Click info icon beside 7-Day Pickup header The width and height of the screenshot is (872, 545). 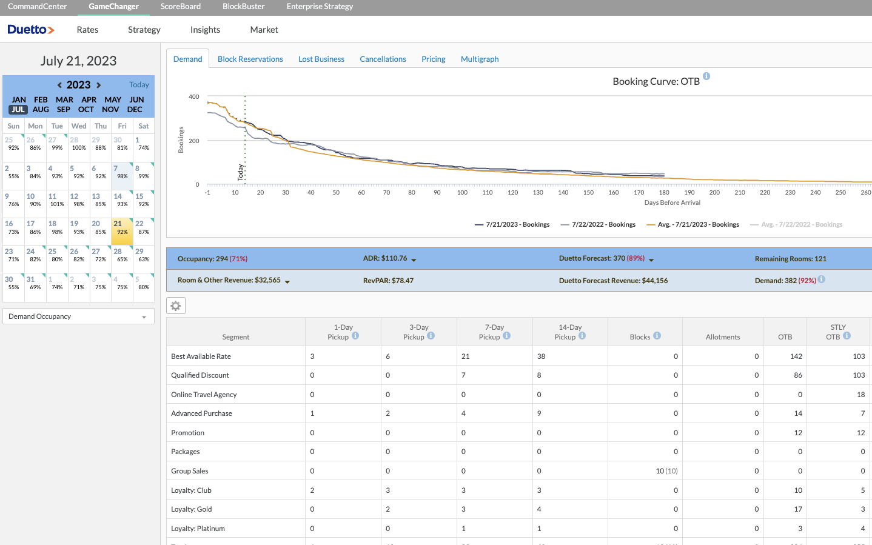pos(506,336)
